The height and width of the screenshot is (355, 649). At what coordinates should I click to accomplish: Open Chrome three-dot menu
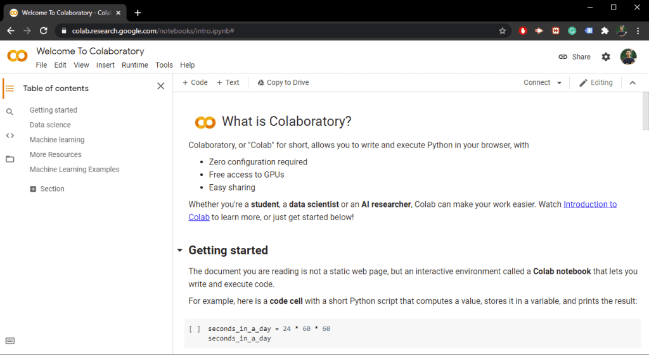pos(638,31)
